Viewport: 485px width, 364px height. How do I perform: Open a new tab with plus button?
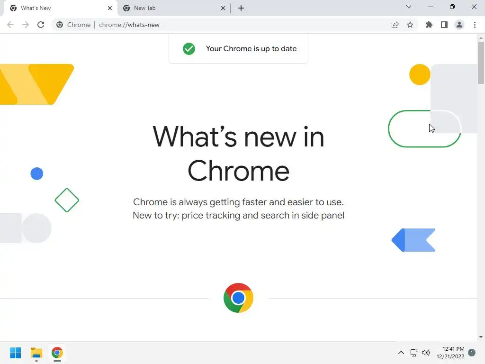coord(241,8)
